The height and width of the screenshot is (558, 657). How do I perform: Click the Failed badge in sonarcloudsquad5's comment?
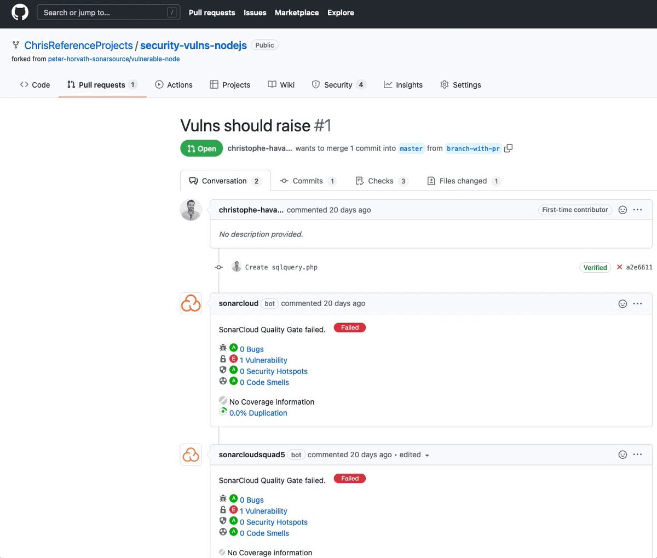[x=350, y=479]
